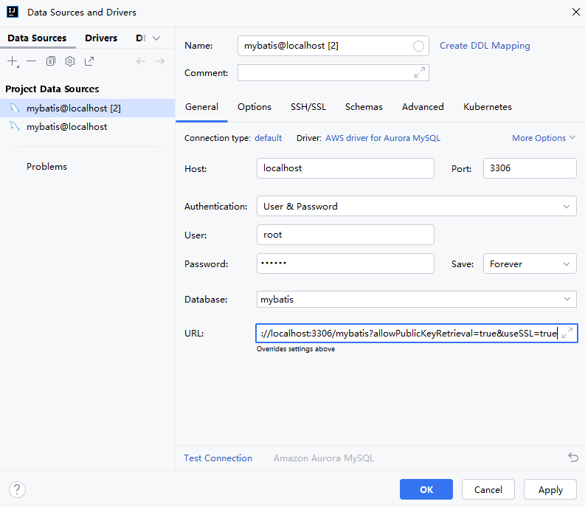Click the back navigation arrow icon

[x=141, y=61]
